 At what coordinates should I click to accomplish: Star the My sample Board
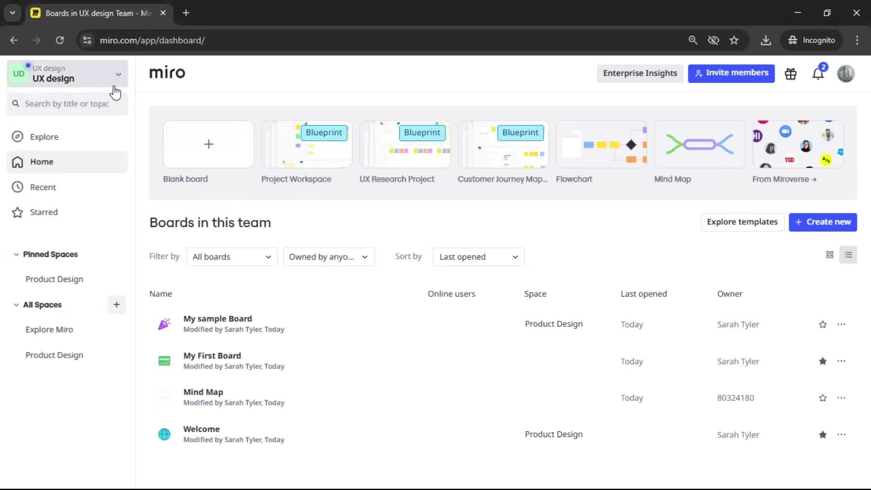pos(823,324)
